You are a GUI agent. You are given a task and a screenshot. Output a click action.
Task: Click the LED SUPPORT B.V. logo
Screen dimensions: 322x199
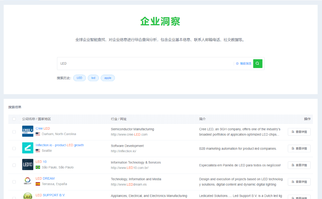28,196
